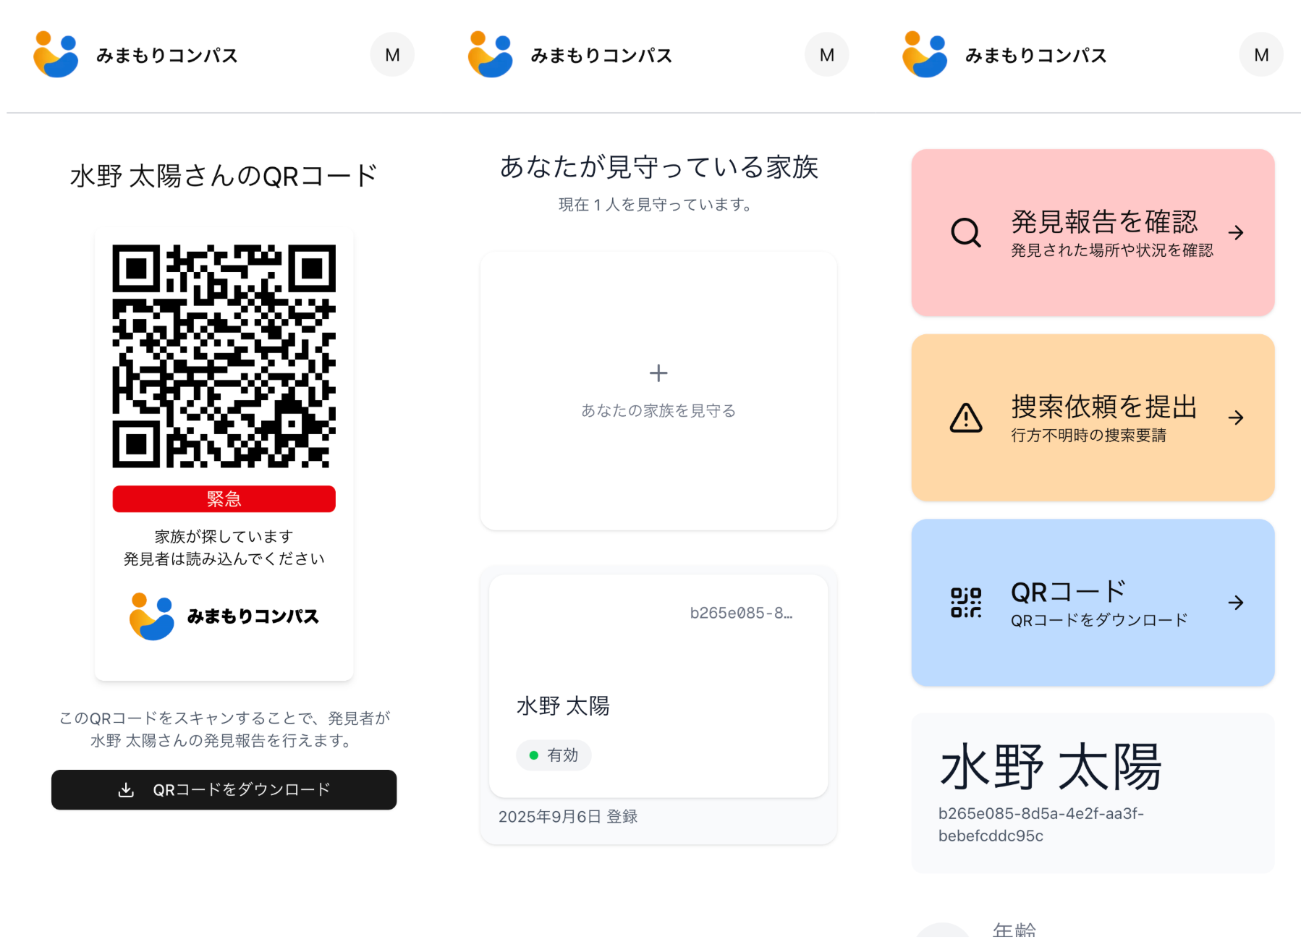Select the あなたの家族を見守る add card
Image resolution: width=1301 pixels, height=942 pixels.
click(658, 391)
